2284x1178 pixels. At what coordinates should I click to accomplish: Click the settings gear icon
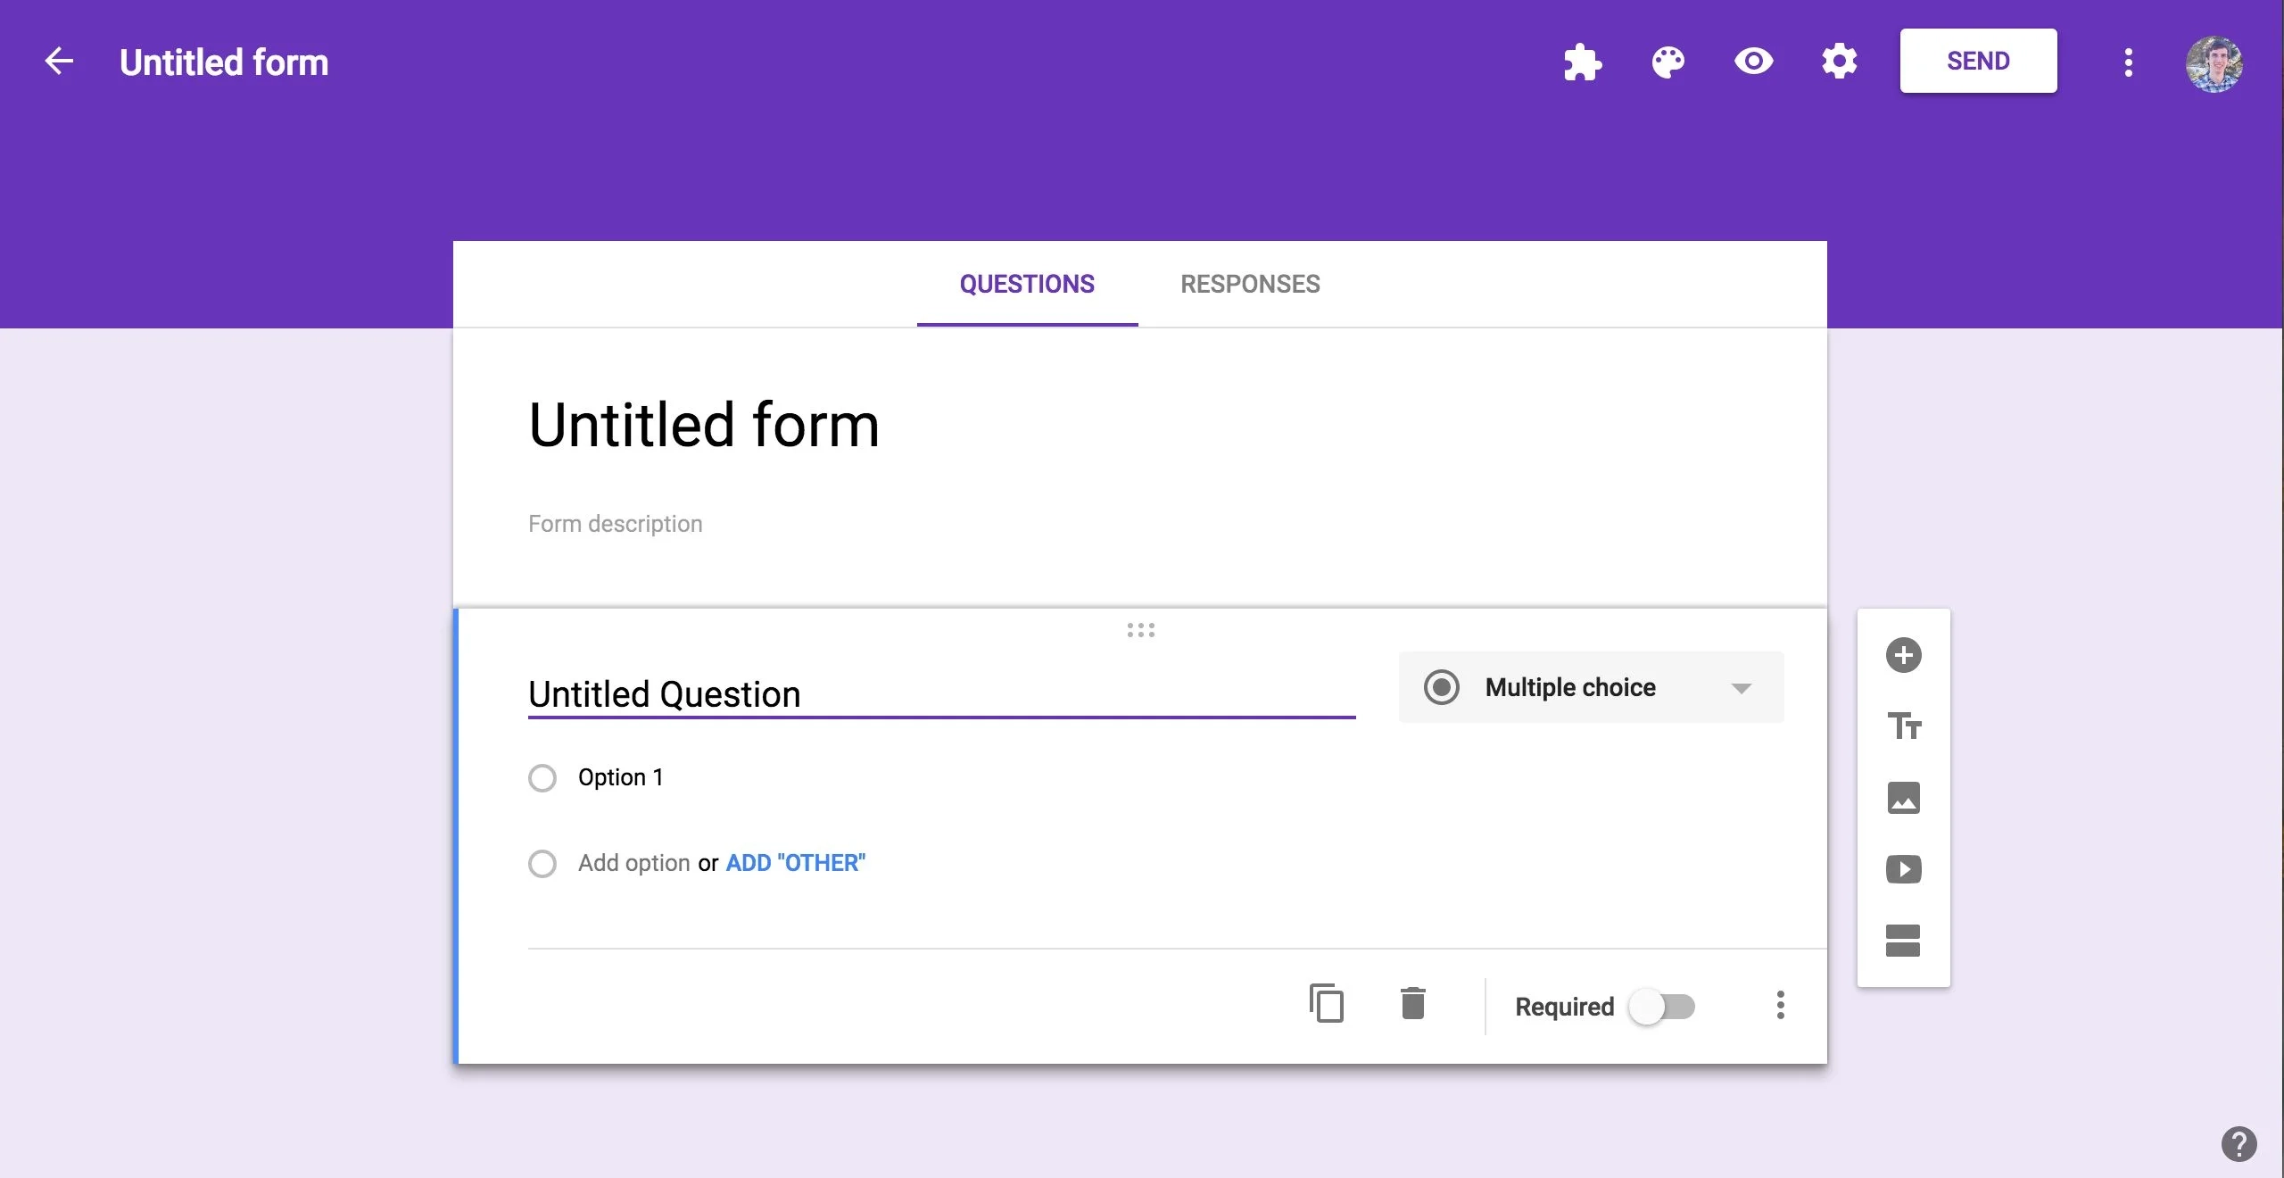coord(1836,60)
